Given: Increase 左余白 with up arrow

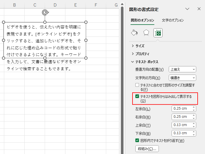Looking at the screenshot, I should tap(194, 107).
